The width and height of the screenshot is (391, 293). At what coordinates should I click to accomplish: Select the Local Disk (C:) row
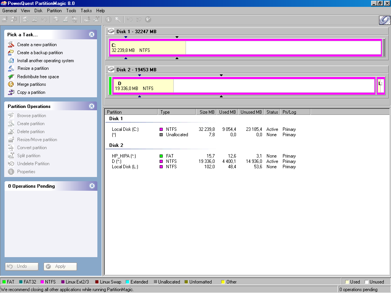(204, 129)
